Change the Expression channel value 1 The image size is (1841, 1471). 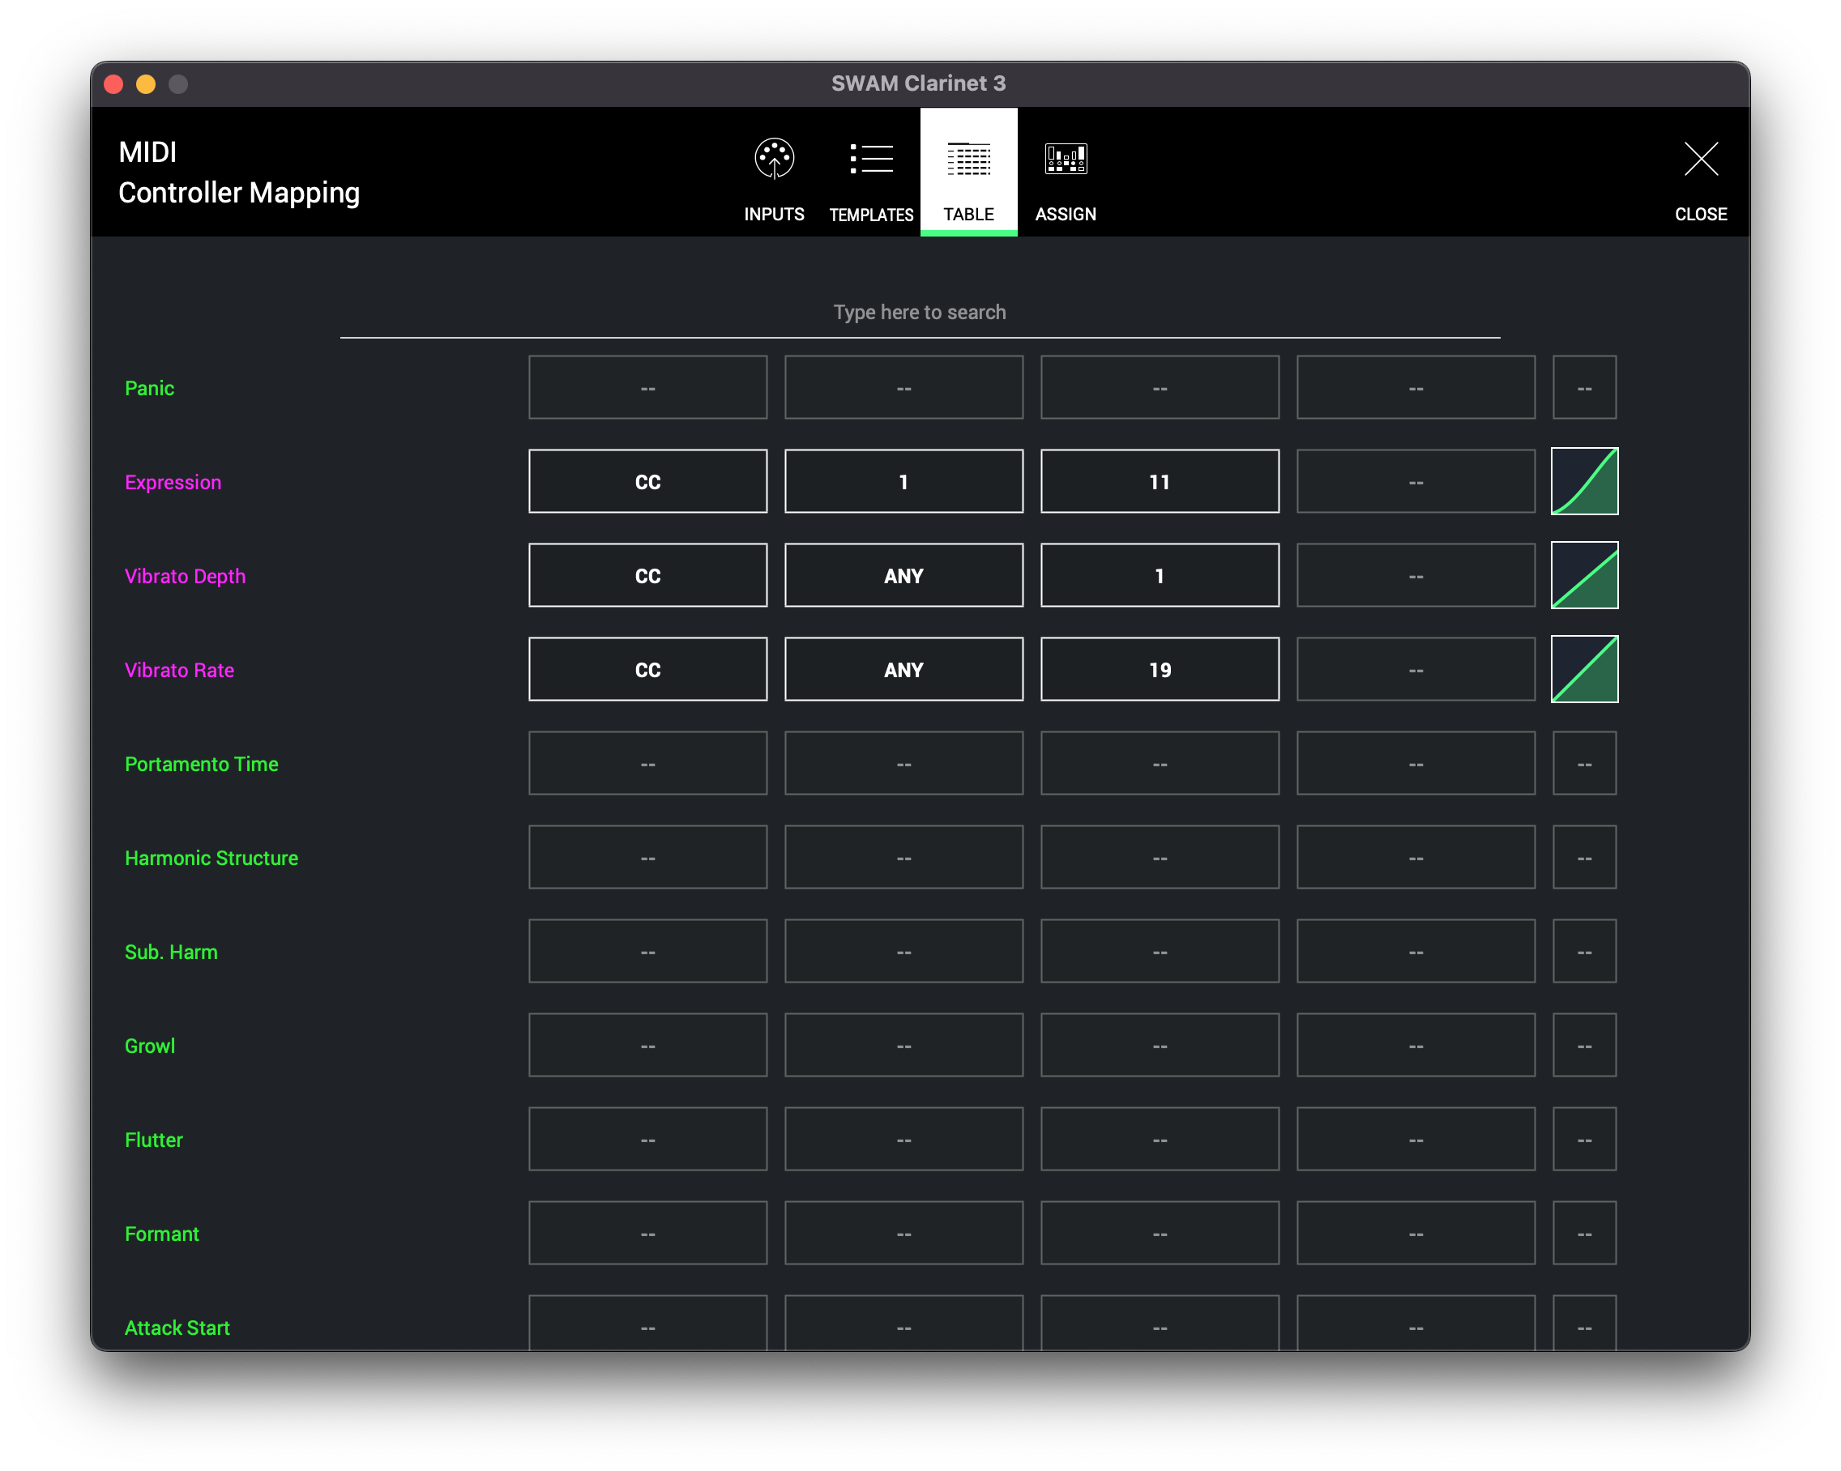903,481
